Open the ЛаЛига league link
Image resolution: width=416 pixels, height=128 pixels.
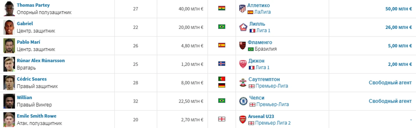(x=262, y=12)
